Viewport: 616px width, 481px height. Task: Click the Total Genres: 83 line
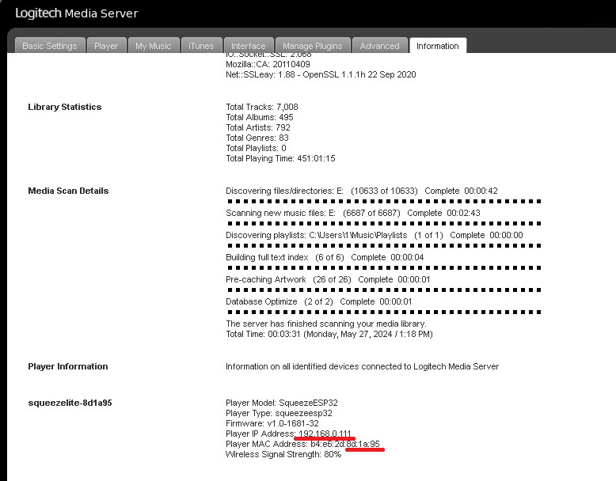pyautogui.click(x=257, y=138)
